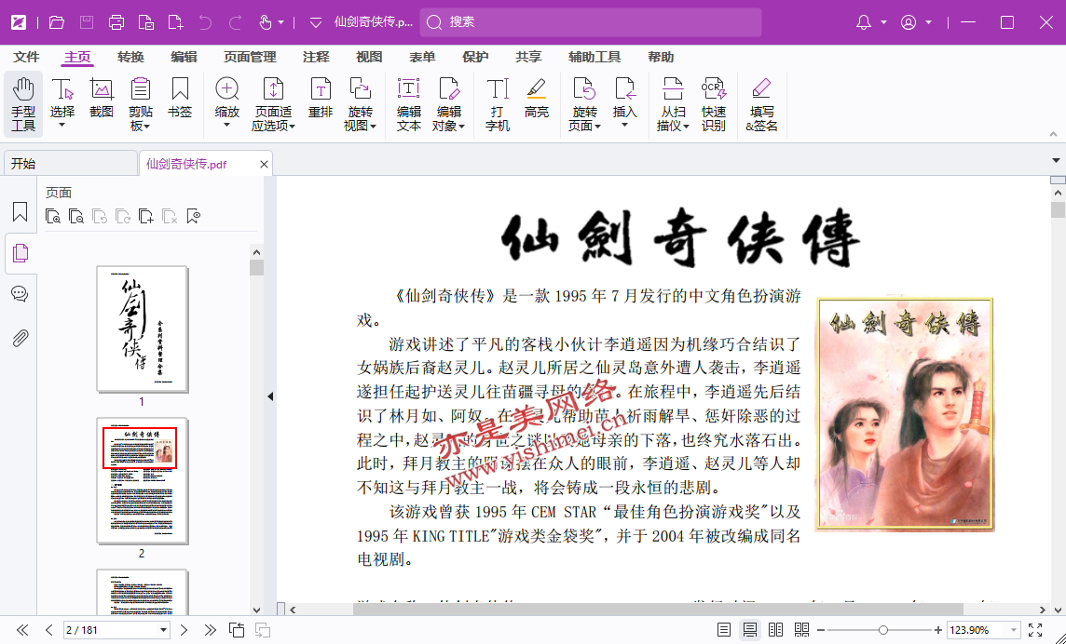The height and width of the screenshot is (644, 1066).
Task: Open the 123.90% zoom level dropdown
Action: 1013,630
